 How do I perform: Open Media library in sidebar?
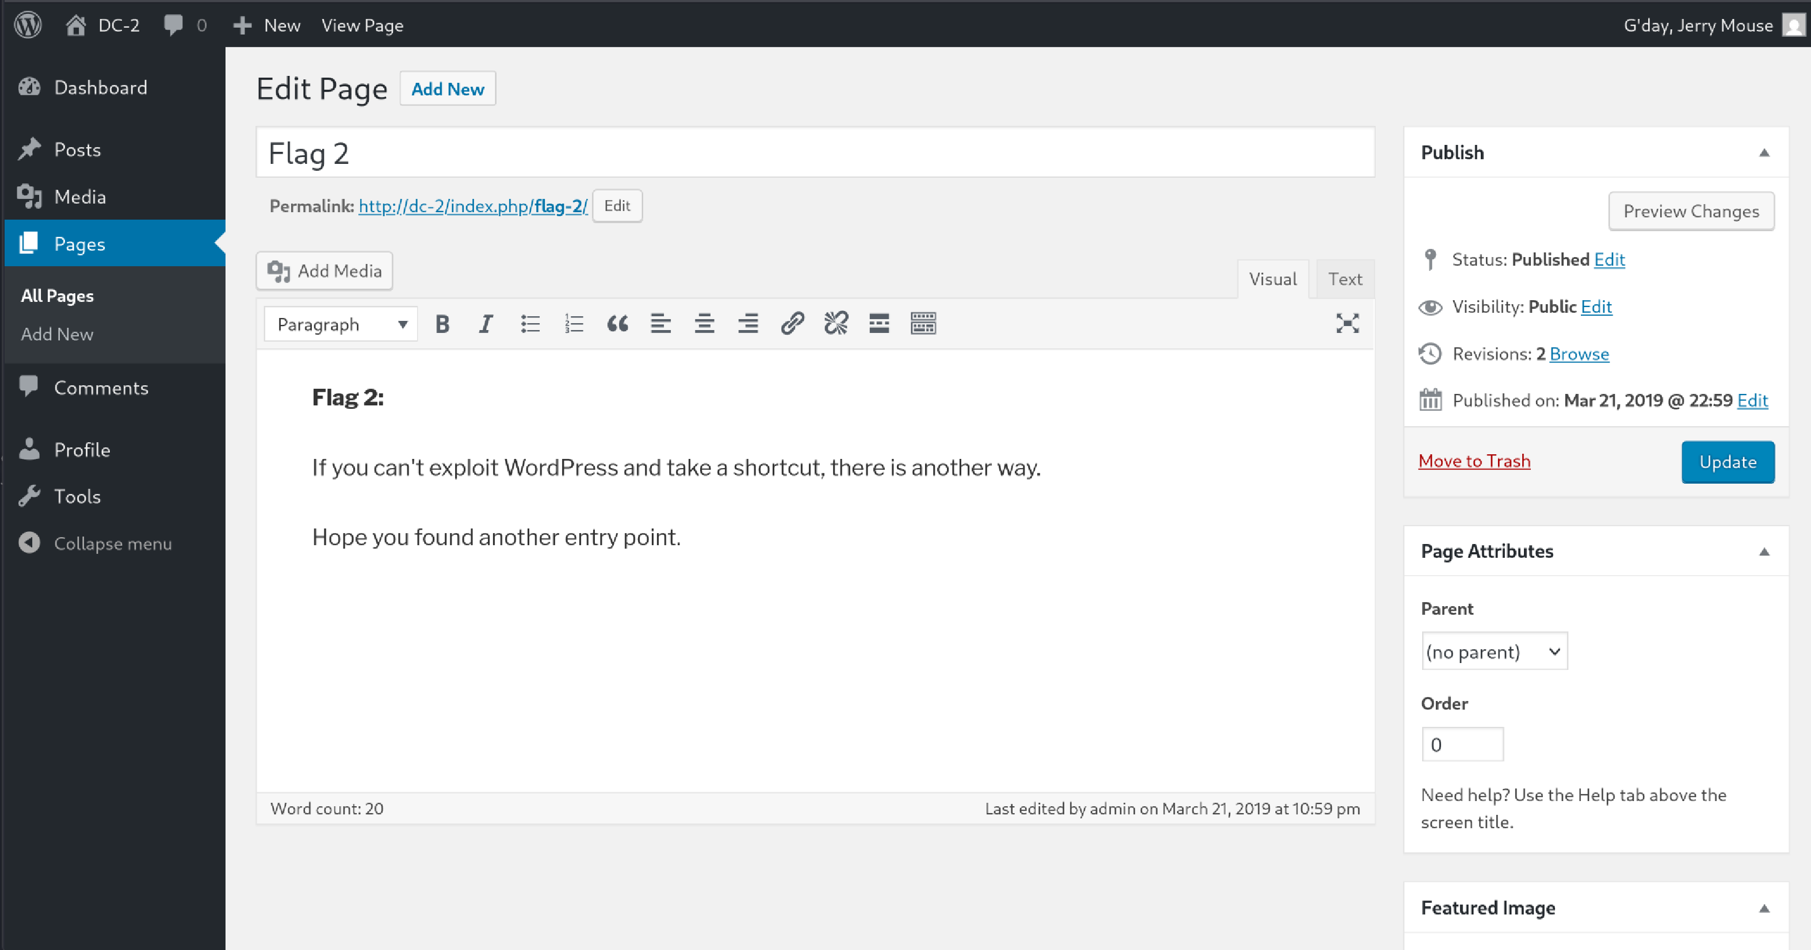coord(80,197)
